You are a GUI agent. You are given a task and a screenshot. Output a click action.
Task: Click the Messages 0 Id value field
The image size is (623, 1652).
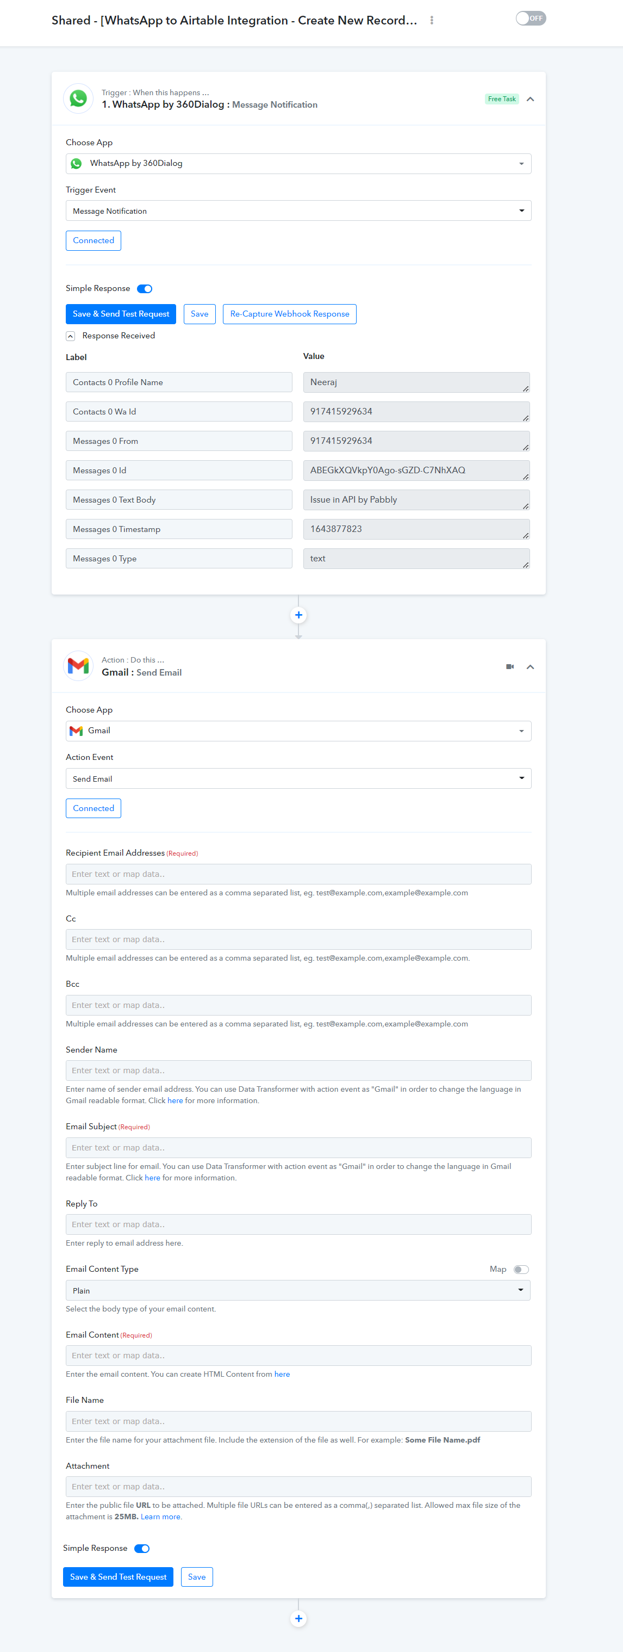[416, 471]
